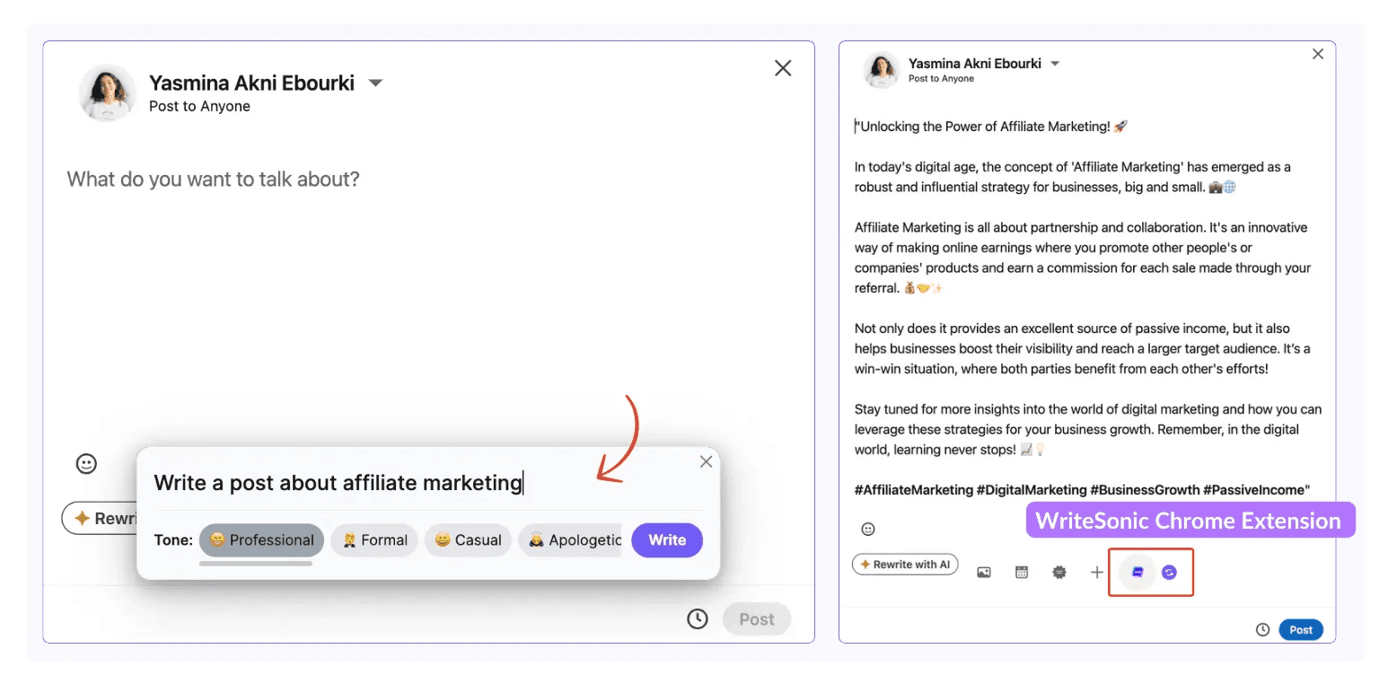The image size is (1388, 675).
Task: Click the full 'Rewrite with AI' button
Action: 905,565
